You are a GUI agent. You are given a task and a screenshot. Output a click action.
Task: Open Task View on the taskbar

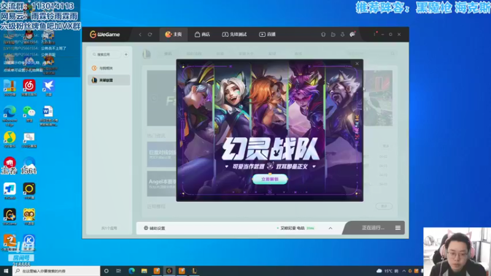tap(118, 271)
